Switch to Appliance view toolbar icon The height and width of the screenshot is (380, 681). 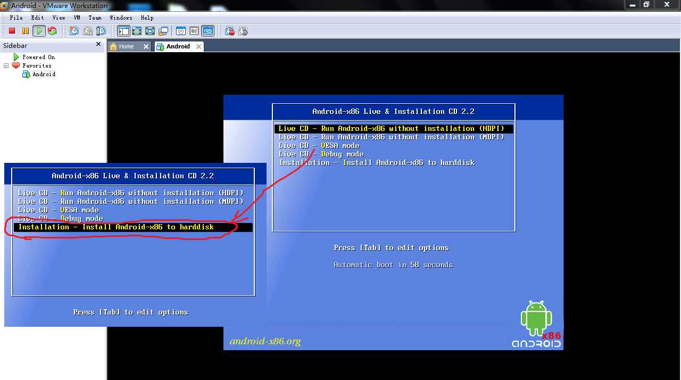[x=194, y=31]
